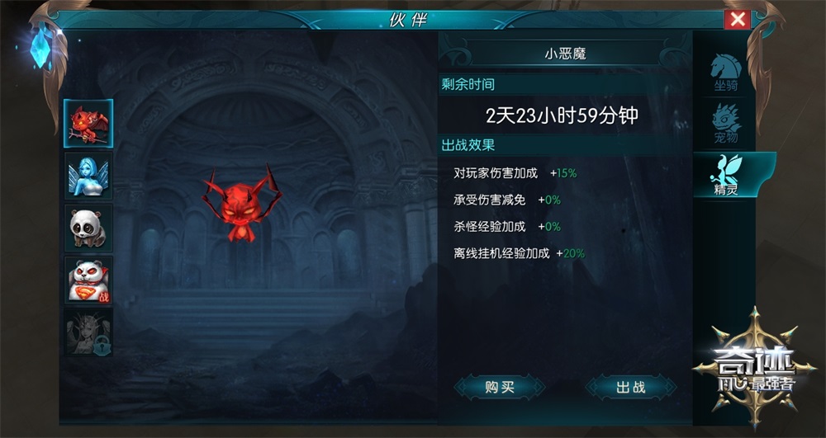The width and height of the screenshot is (826, 438).
Task: Choose the panda companion portrait
Action: pyautogui.click(x=88, y=228)
